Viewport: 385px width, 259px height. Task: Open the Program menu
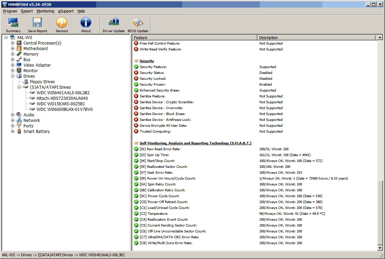10,11
